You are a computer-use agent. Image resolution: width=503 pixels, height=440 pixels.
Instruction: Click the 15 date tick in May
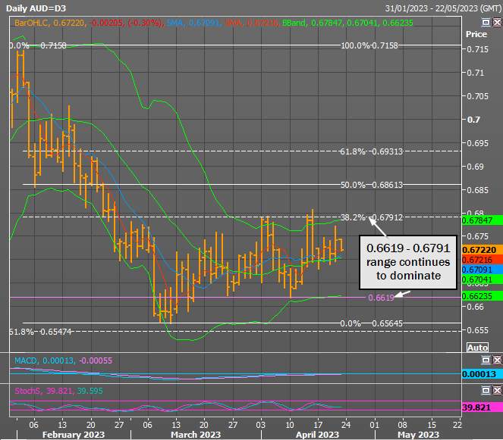(x=432, y=425)
